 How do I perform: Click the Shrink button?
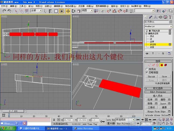point(151,76)
